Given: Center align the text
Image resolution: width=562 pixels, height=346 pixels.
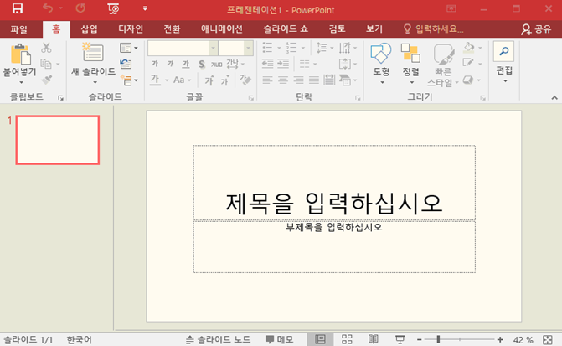Looking at the screenshot, I should [x=283, y=80].
